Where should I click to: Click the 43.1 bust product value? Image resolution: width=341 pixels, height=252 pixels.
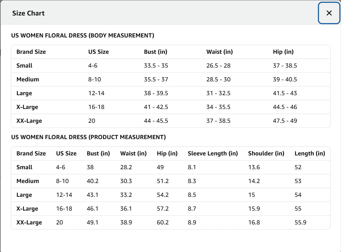point(92,195)
